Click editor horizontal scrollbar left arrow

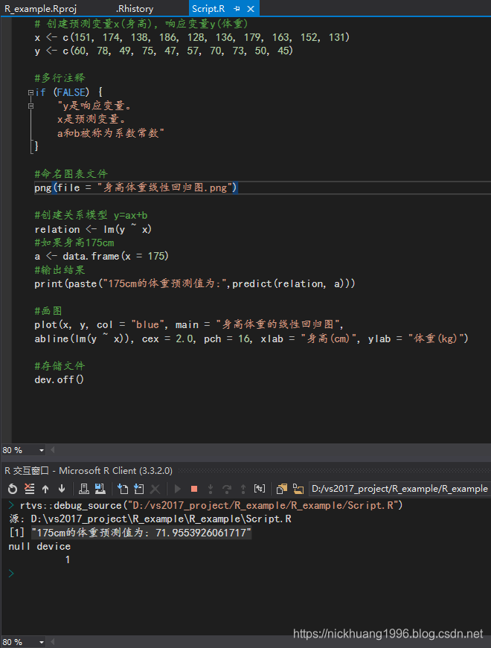[53, 449]
